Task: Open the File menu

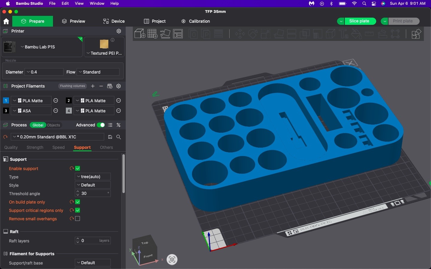Action: pyautogui.click(x=52, y=4)
